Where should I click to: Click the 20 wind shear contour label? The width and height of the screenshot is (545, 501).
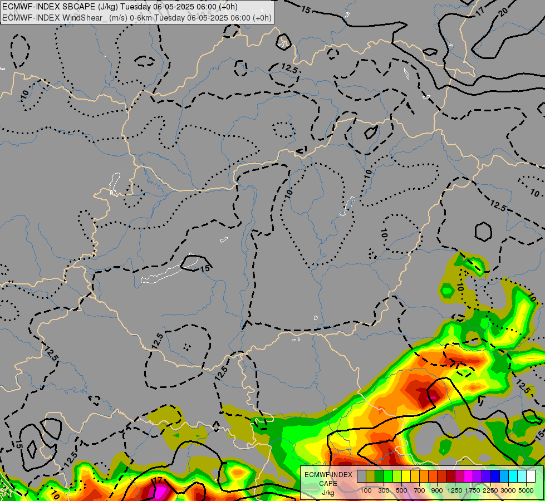tap(503, 12)
